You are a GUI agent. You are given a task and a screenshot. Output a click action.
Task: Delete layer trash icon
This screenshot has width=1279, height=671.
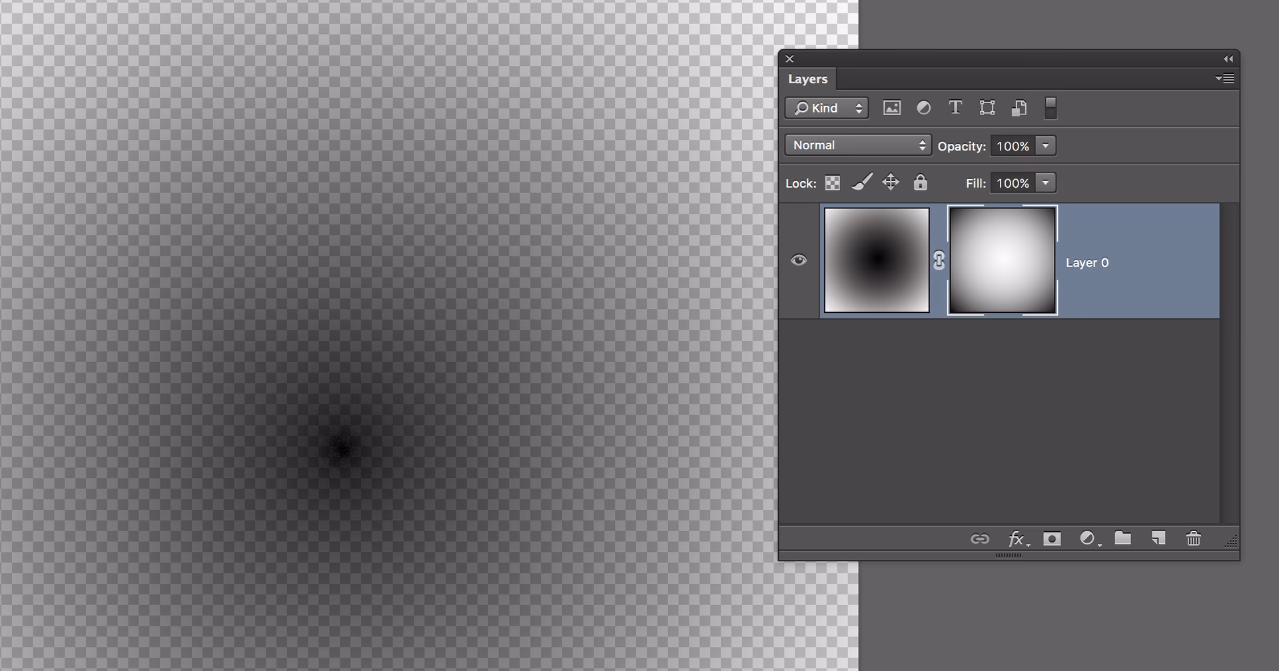click(1193, 538)
